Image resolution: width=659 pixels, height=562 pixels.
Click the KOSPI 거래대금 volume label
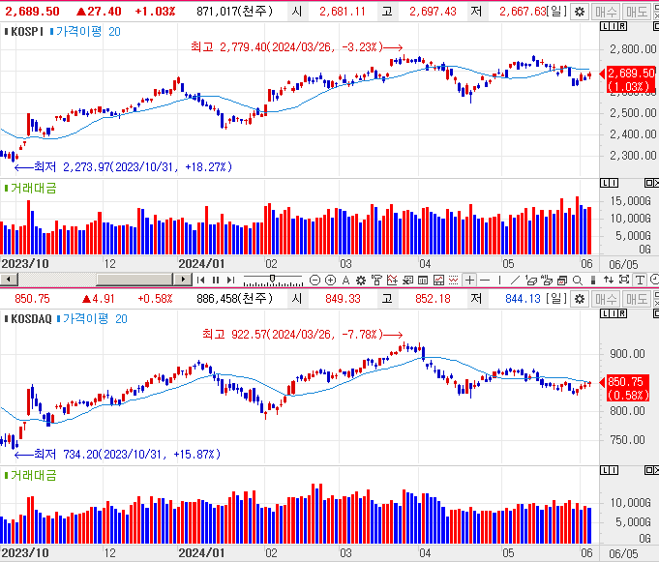[x=33, y=189]
